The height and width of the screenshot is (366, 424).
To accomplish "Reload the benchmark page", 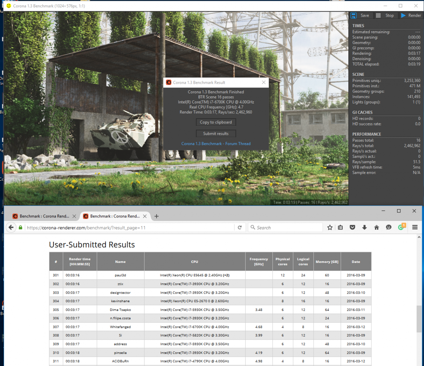I will point(240,228).
